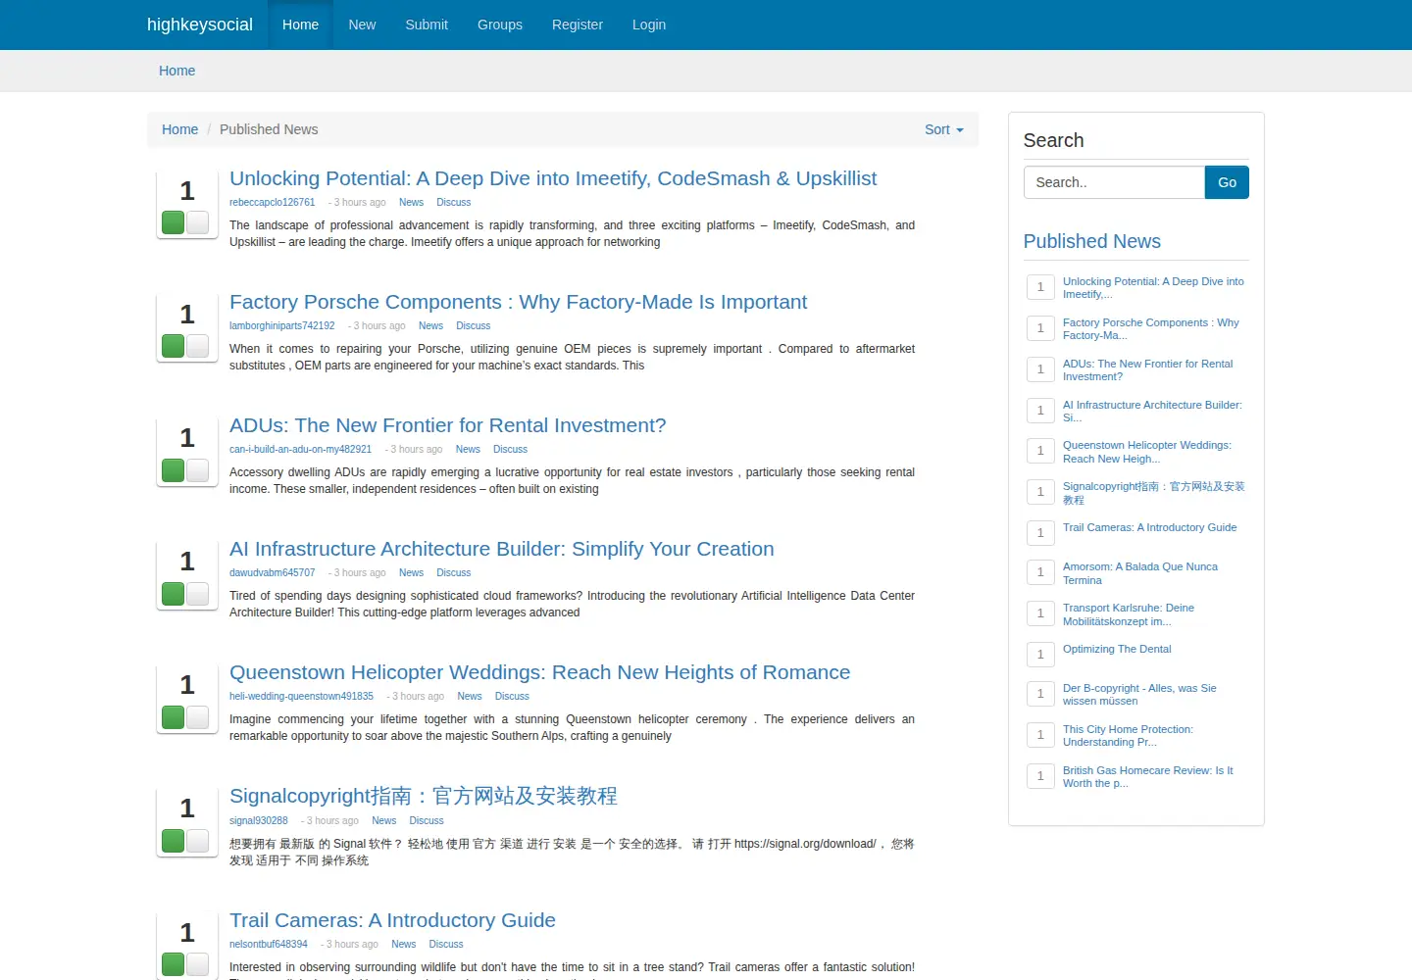
Task: Click the highkeysocial site logo
Action: click(200, 24)
